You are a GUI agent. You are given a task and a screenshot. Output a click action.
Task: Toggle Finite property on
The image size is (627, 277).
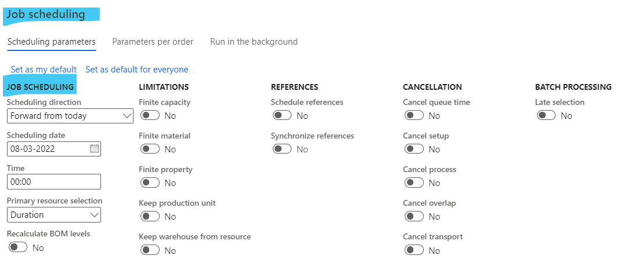coord(150,183)
